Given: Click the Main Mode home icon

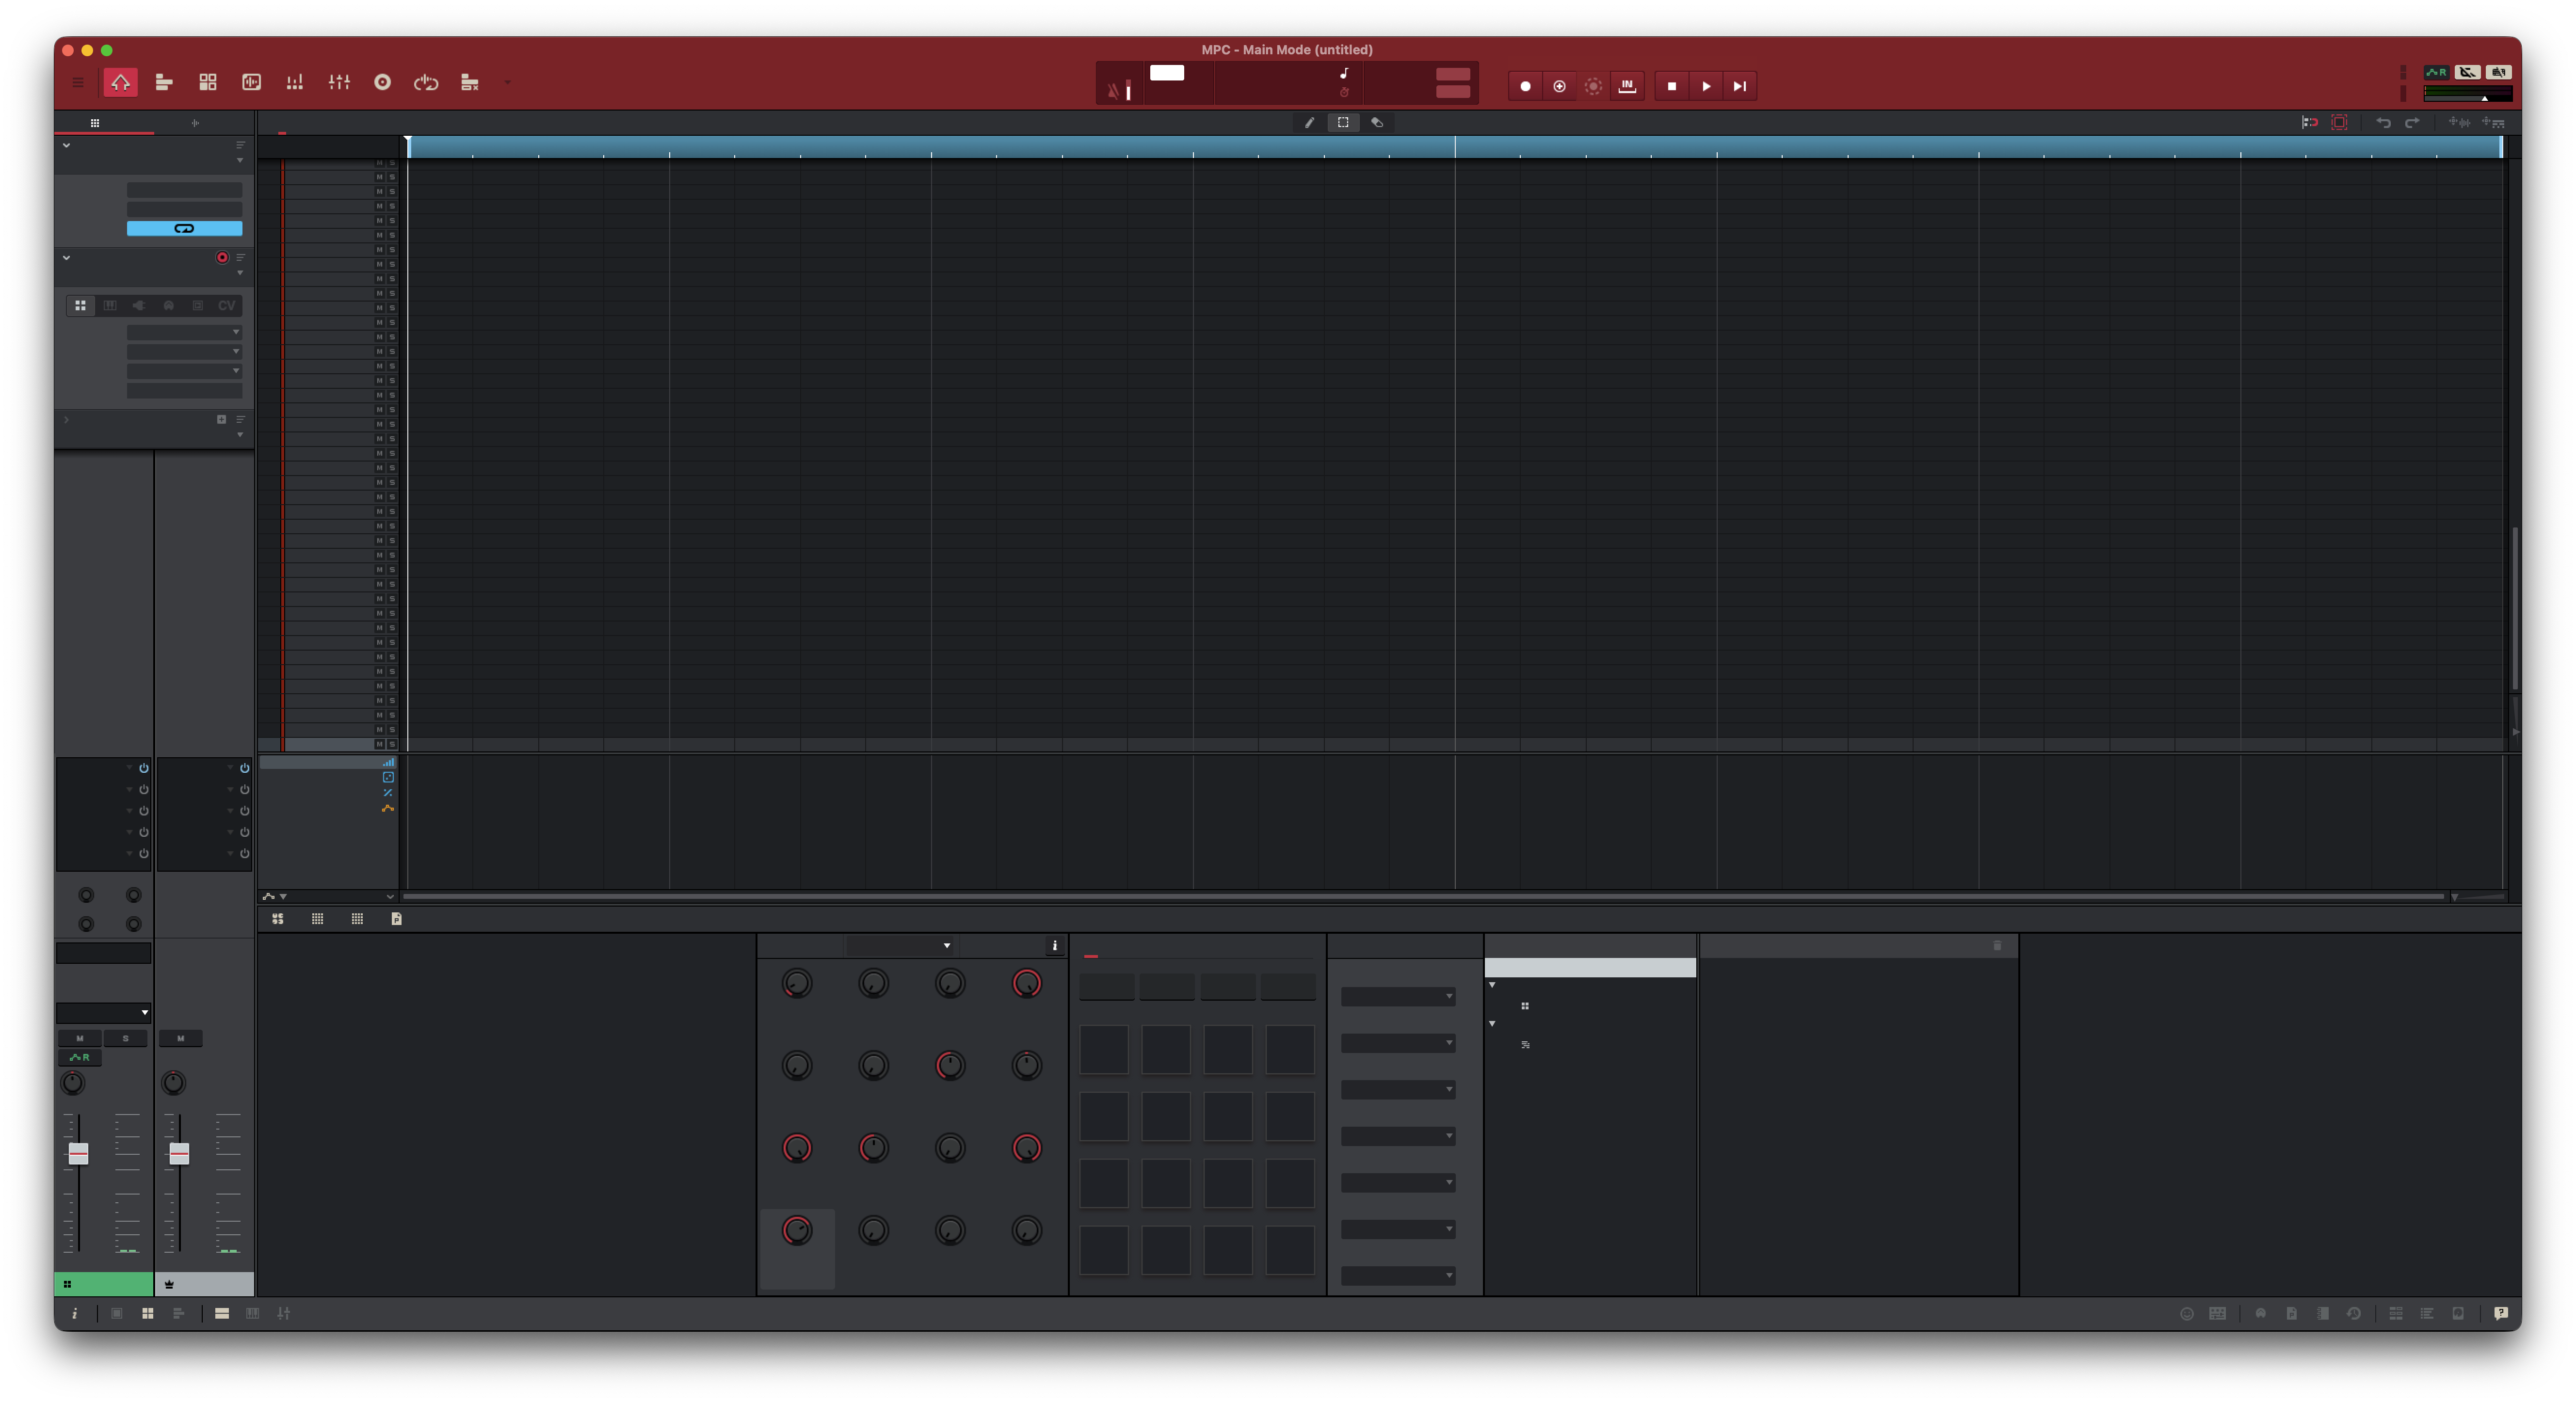Looking at the screenshot, I should (x=120, y=83).
